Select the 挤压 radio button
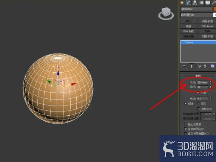Viewport: 216px width, 162px height. pos(198,104)
